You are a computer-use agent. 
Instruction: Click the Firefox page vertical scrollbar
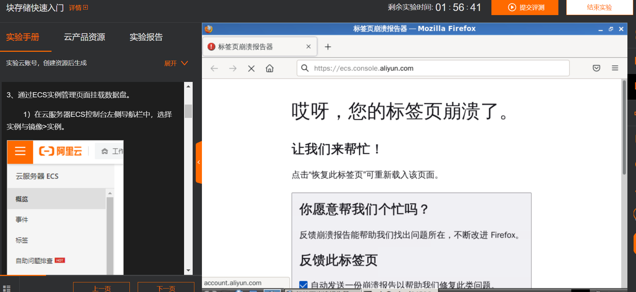pos(624,127)
